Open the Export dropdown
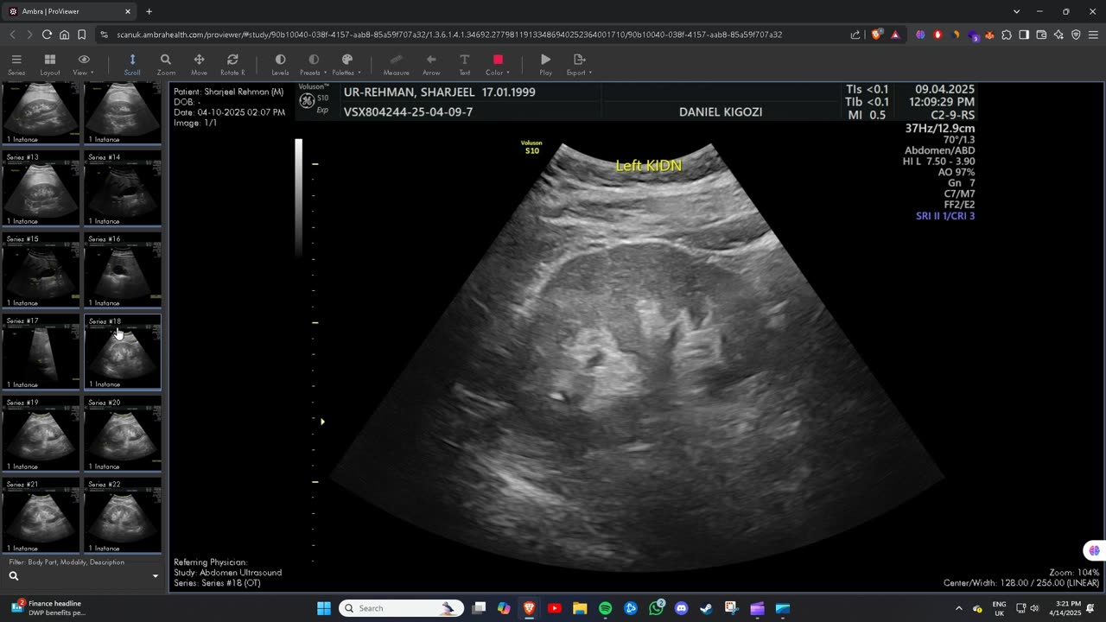This screenshot has height=622, width=1106. tap(579, 64)
